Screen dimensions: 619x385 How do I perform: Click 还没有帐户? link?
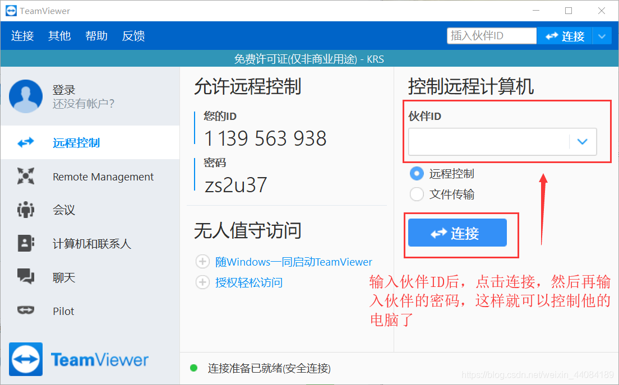(x=84, y=104)
